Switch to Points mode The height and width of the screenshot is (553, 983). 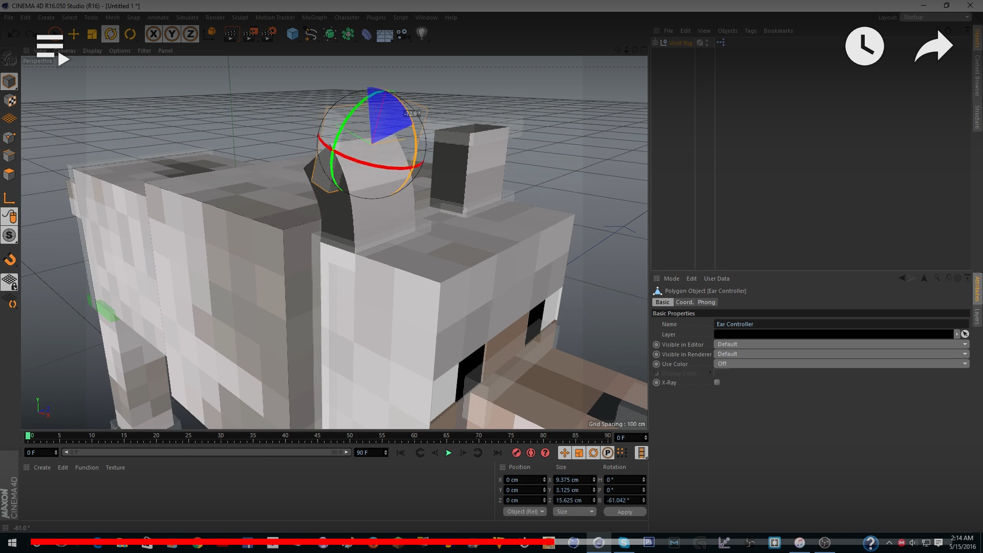[9, 137]
